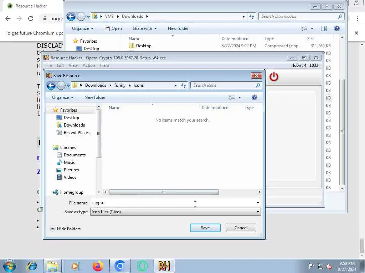Screen dimensions: 365x273
Task: Click New folder in Save Resource dialog
Action: click(95, 97)
